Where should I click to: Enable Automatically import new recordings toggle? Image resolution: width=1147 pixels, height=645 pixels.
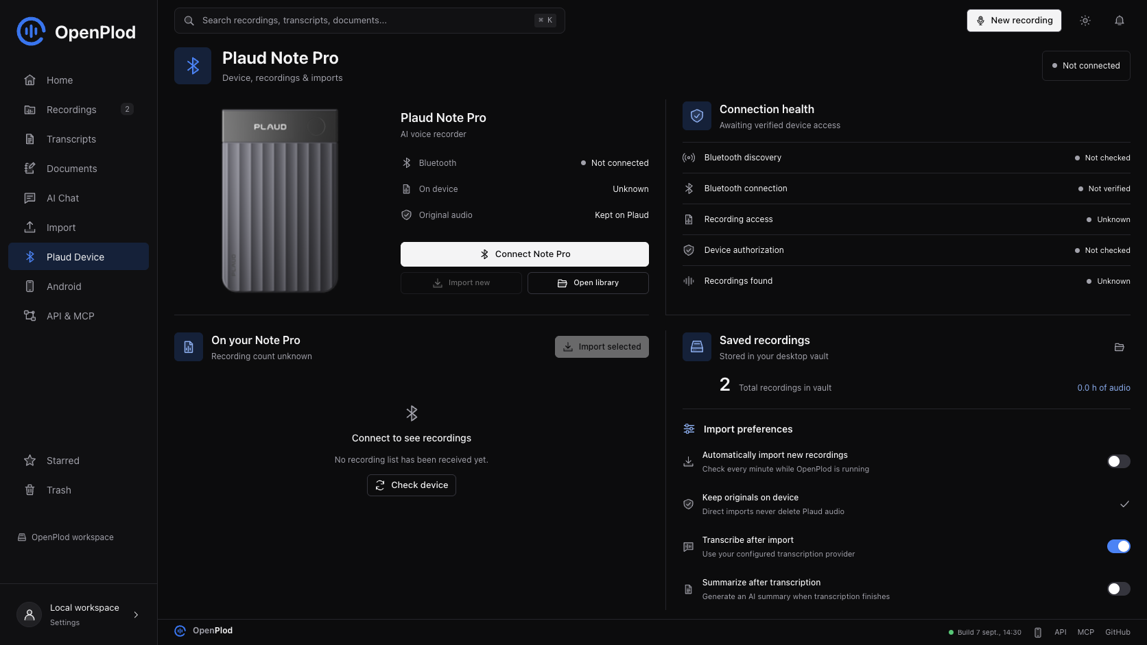1119,461
